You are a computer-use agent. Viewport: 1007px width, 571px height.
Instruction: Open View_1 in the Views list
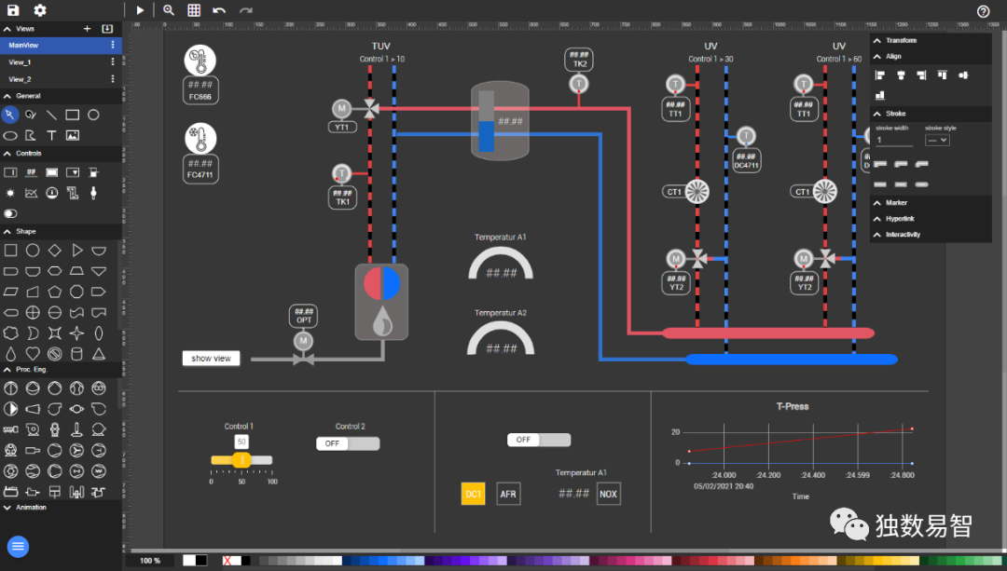point(21,62)
